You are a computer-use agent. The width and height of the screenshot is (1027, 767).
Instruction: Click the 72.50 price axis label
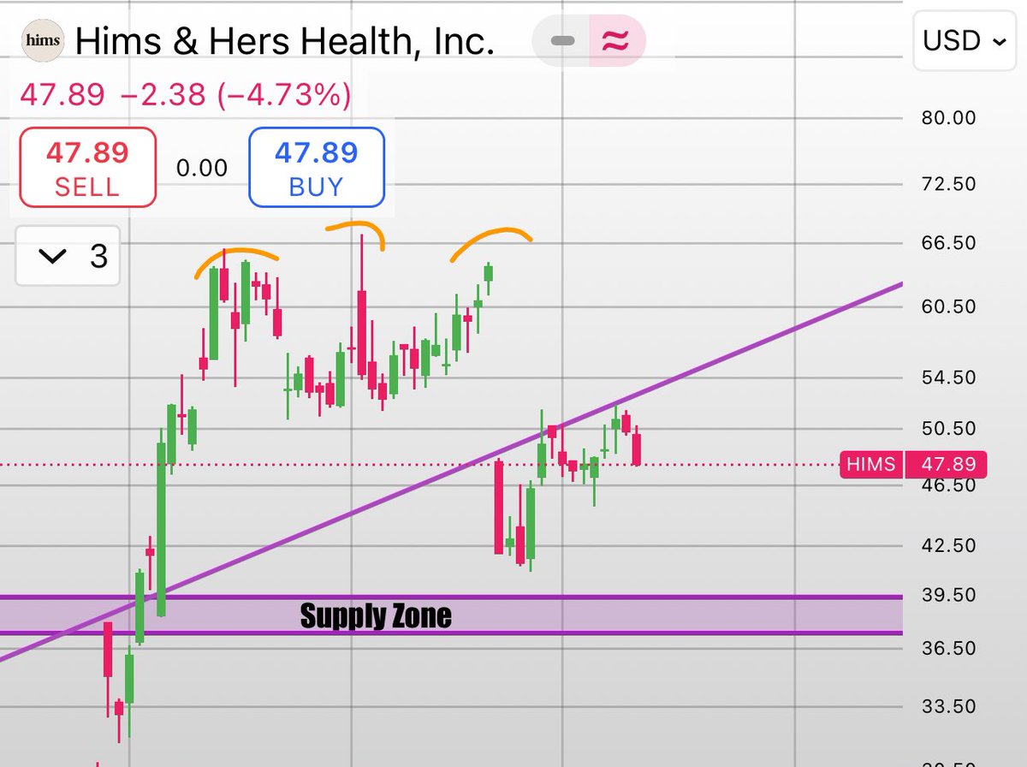tap(948, 184)
